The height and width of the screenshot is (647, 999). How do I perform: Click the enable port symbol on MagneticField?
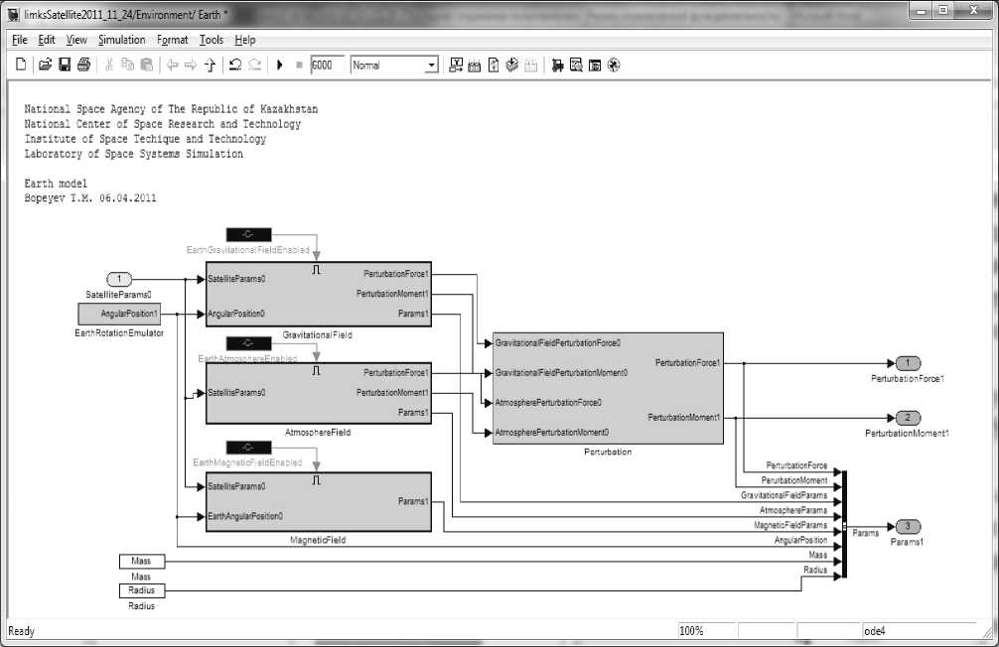316,480
